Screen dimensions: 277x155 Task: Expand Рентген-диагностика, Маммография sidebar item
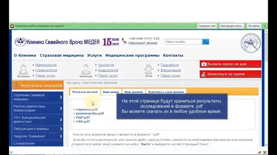tap(61, 109)
